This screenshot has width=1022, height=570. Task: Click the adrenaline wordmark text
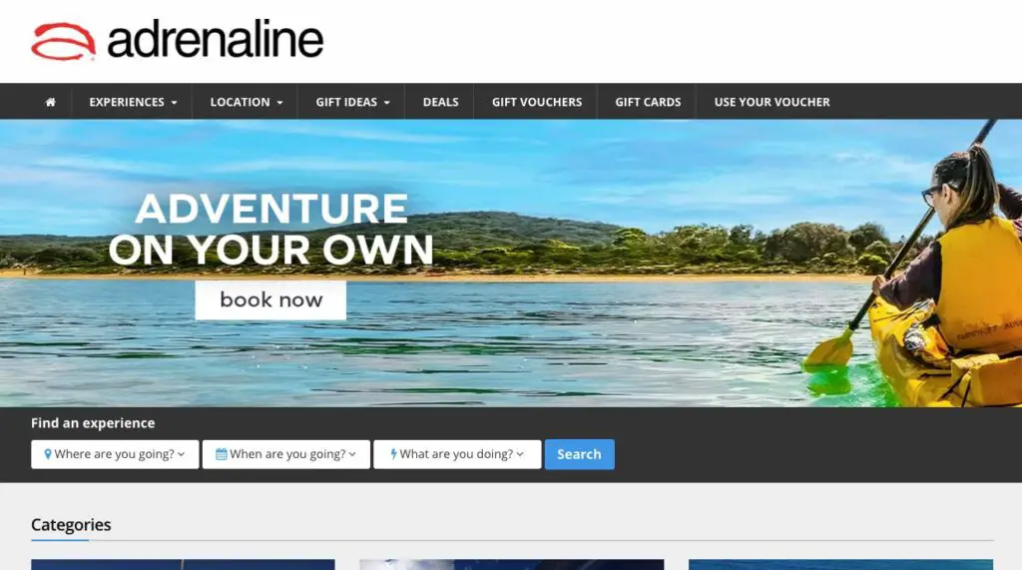tap(216, 41)
